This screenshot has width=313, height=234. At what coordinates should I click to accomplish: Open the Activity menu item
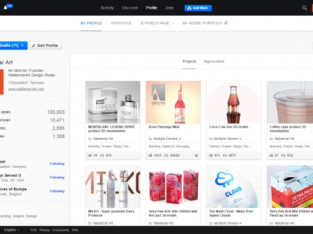click(107, 8)
